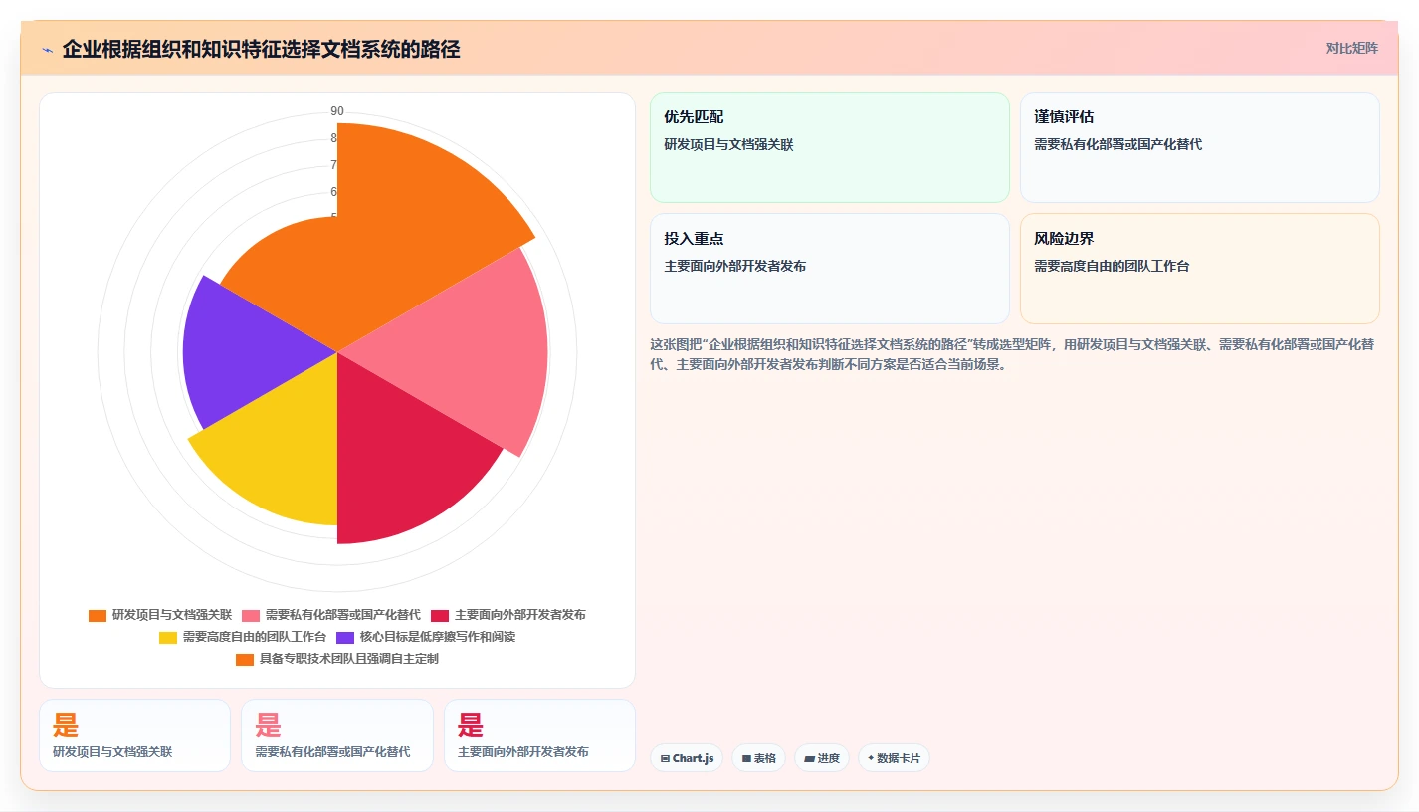Viewport: 1419px width, 812px height.
Task: Click pink 是 stat card 需要私有化部署或国产化替代
Action: (337, 735)
